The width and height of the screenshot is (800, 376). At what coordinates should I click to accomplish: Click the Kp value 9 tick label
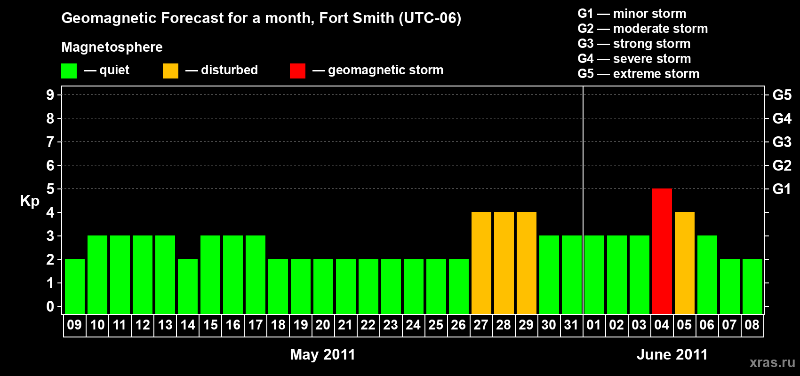point(50,95)
